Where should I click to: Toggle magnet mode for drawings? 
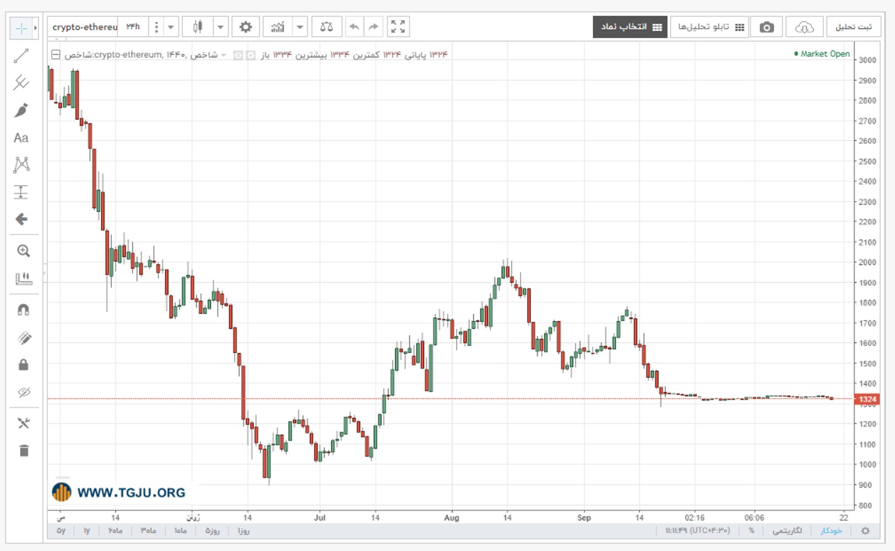(x=24, y=310)
